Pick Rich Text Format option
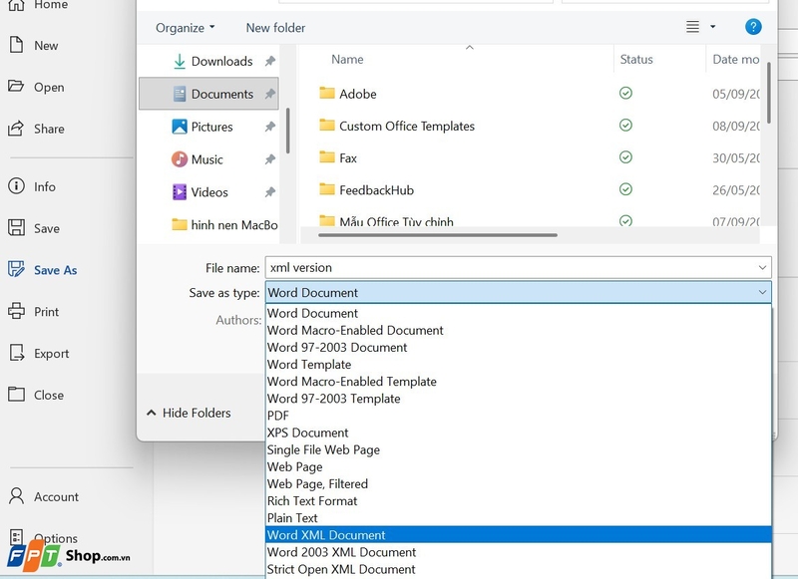Viewport: 798px width, 579px height. pos(519,500)
